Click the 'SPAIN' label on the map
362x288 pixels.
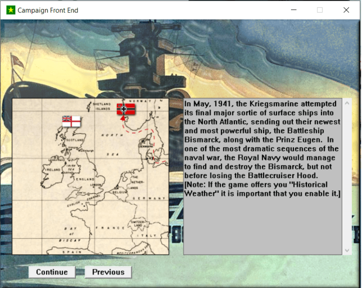[x=72, y=252]
